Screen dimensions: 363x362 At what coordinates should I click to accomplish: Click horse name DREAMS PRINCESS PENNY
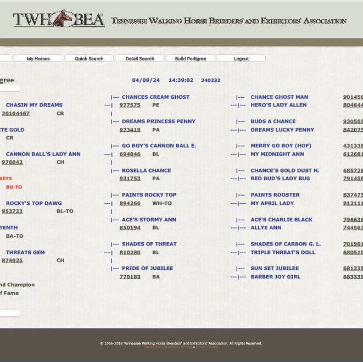pyautogui.click(x=159, y=121)
